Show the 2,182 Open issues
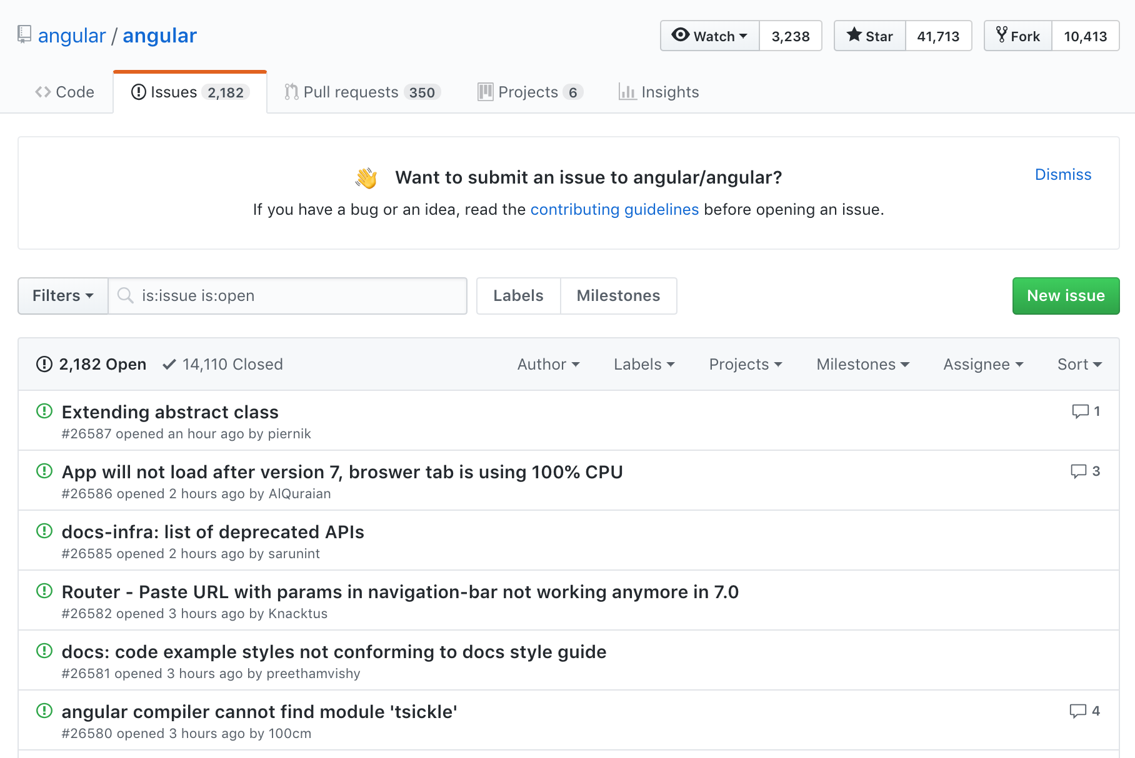The width and height of the screenshot is (1135, 758). [x=92, y=364]
